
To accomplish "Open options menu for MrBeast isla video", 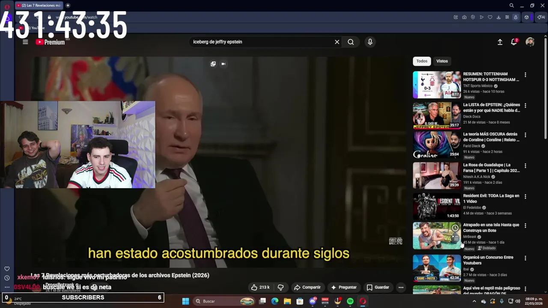I will 525,226.
